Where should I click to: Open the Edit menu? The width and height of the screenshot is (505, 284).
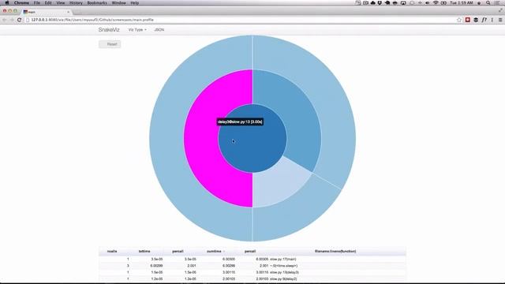pos(48,2)
